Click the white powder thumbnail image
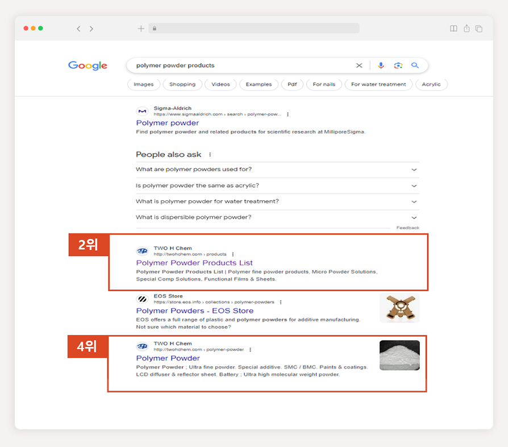Image resolution: width=508 pixels, height=447 pixels. [x=399, y=355]
